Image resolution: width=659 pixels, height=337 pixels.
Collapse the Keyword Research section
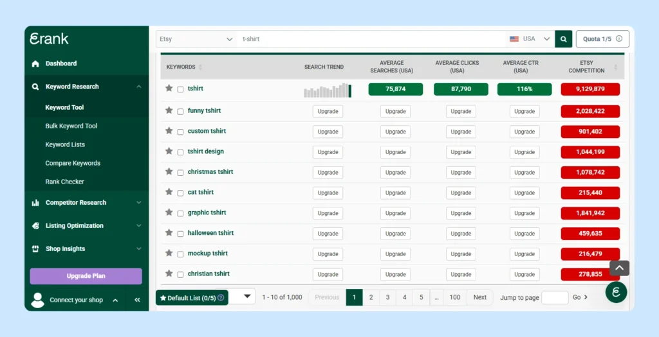139,87
